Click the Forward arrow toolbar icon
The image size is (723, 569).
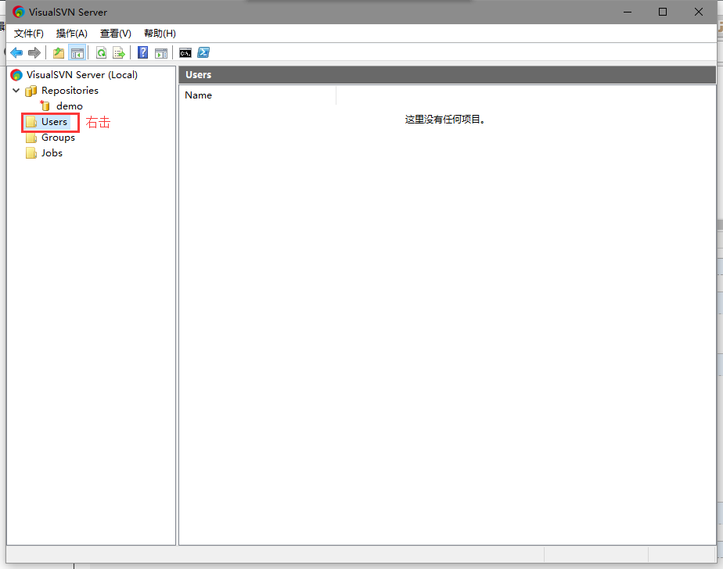click(x=34, y=53)
